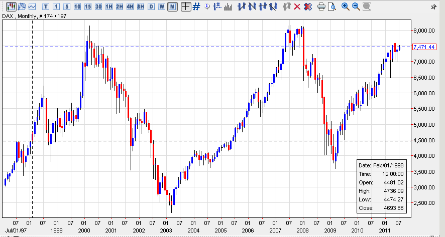Click the 6,000.00 price axis label
The width and height of the screenshot is (445, 237).
424,93
